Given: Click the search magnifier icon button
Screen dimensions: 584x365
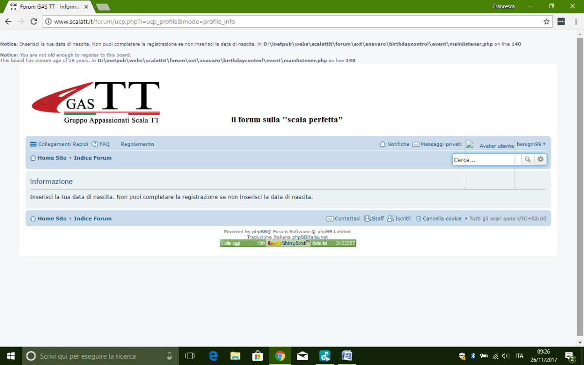Looking at the screenshot, I should coord(528,160).
